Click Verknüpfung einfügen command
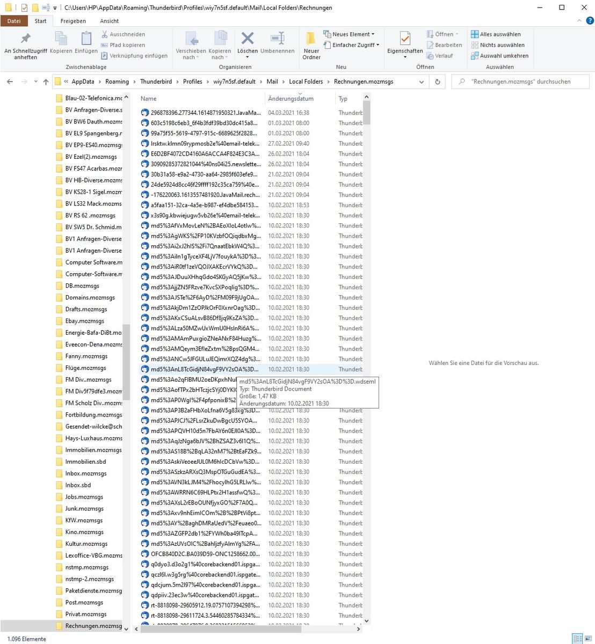 (x=134, y=56)
